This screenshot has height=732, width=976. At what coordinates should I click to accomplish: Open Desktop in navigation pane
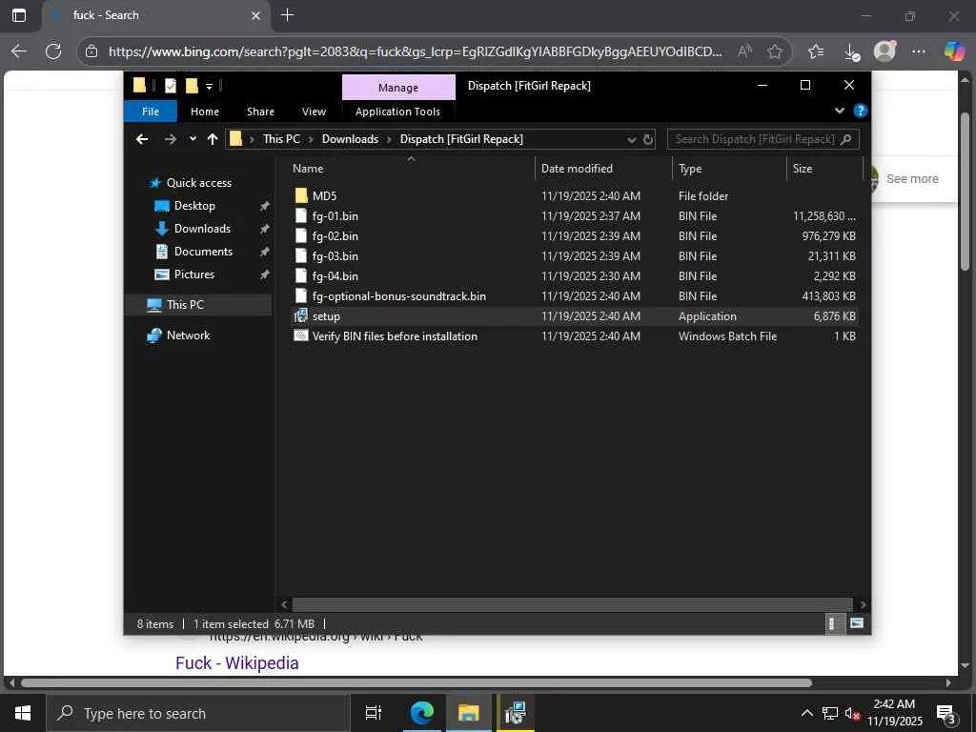tap(194, 206)
